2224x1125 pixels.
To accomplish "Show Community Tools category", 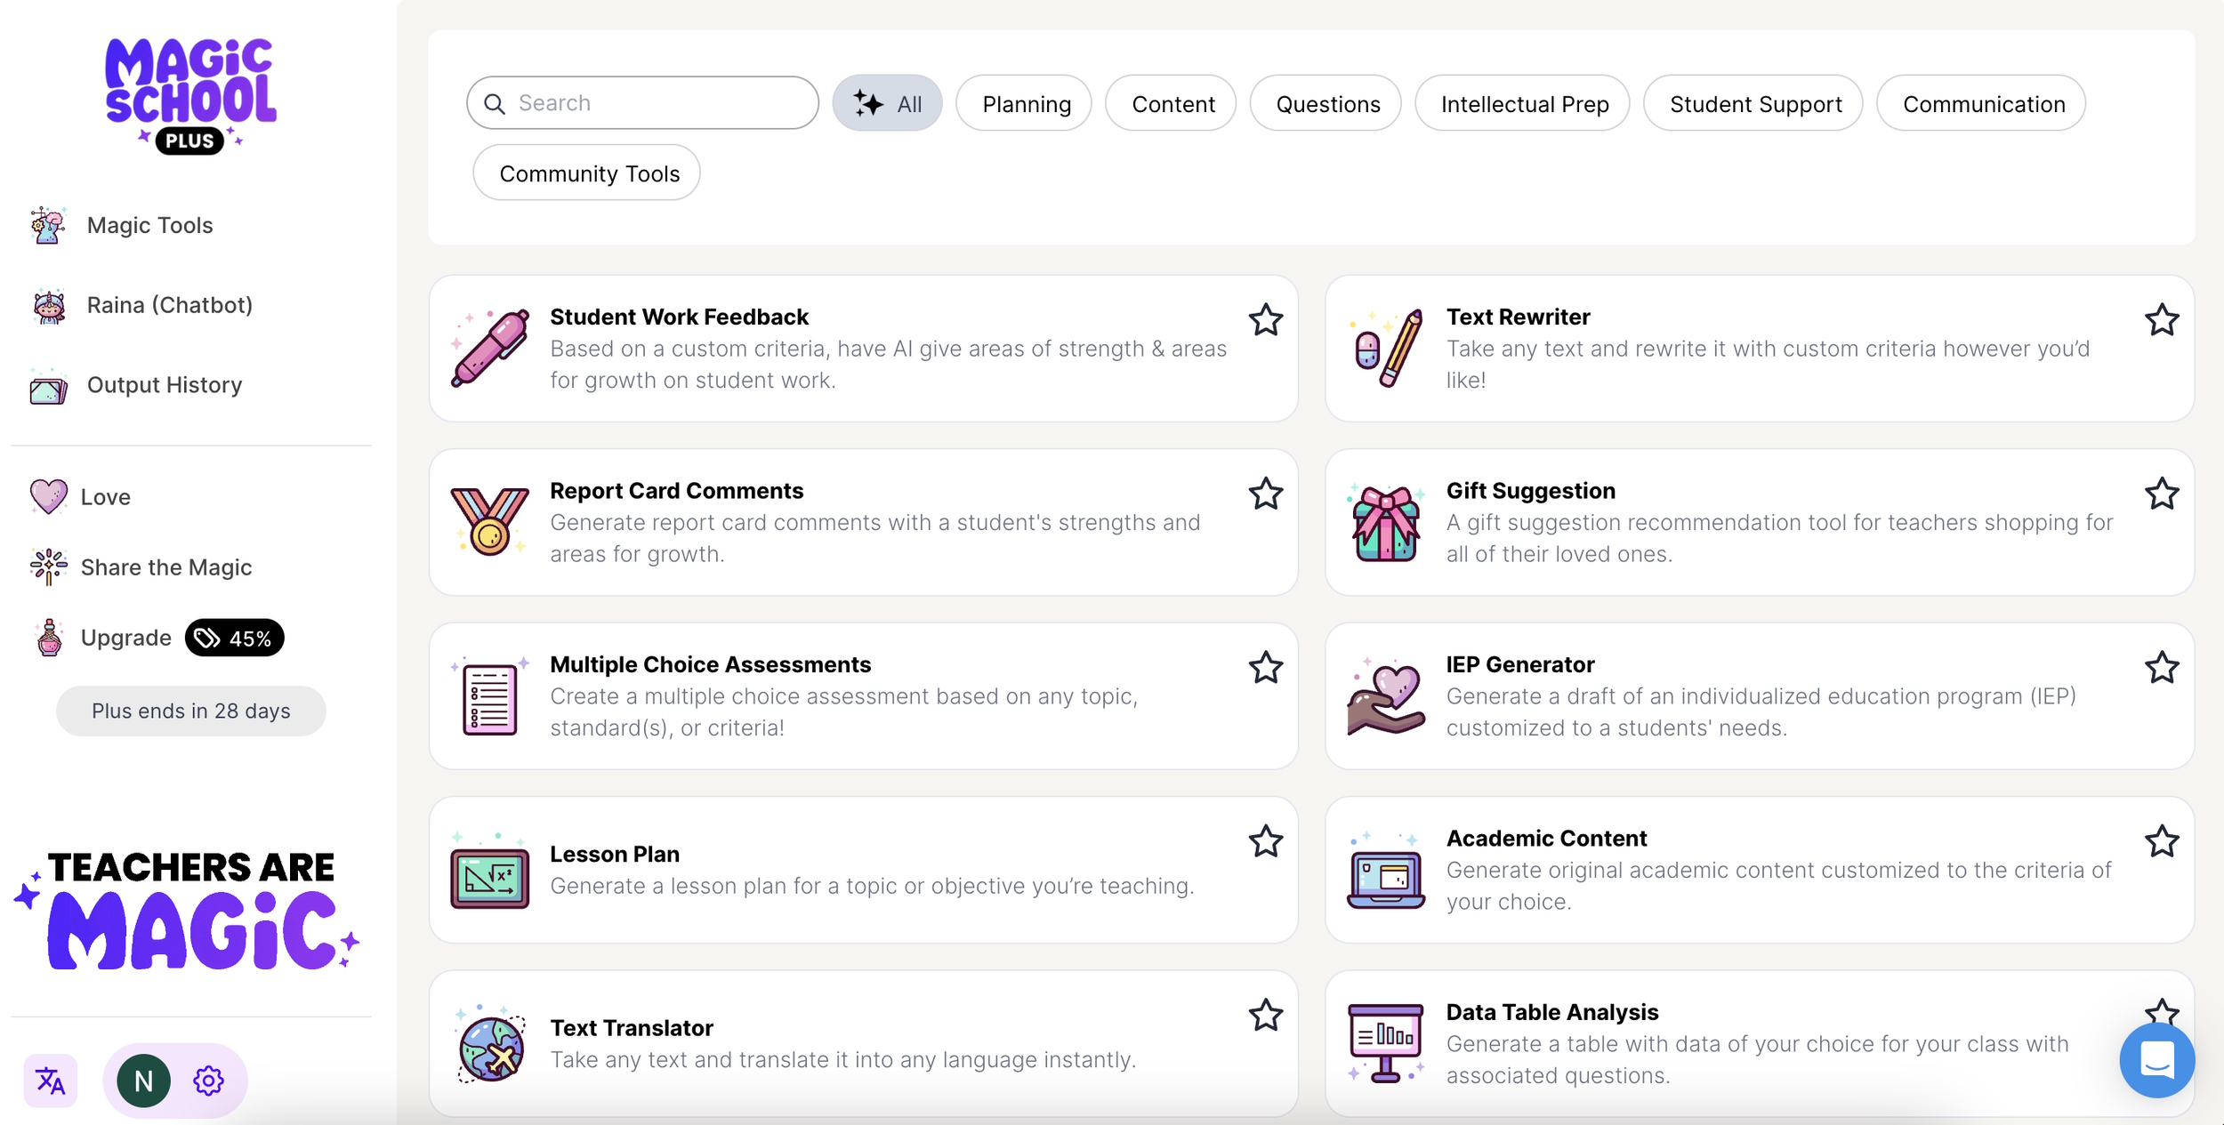I will tap(588, 173).
